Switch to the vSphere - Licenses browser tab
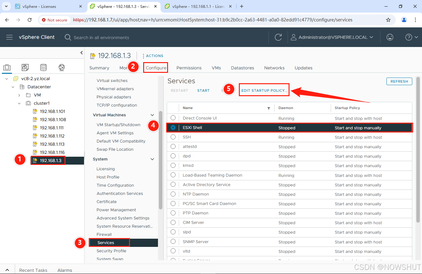Screen dimensions: 422x274 49,6
